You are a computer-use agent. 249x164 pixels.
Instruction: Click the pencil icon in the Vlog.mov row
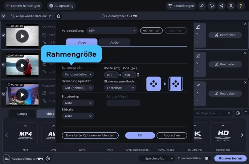click(x=198, y=85)
